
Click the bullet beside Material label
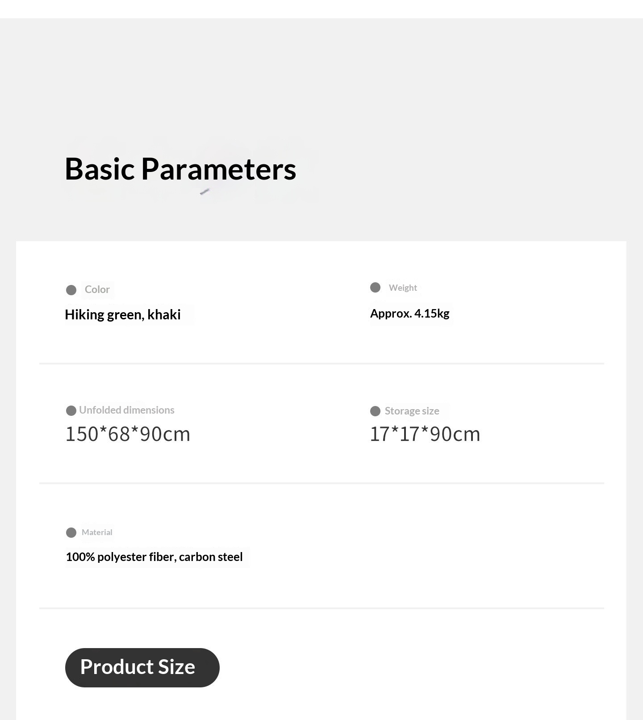click(x=71, y=532)
